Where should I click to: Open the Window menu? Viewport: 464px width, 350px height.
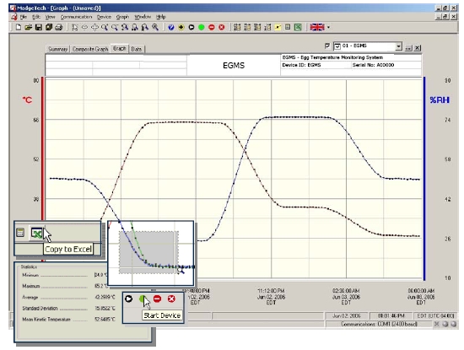pos(143,17)
